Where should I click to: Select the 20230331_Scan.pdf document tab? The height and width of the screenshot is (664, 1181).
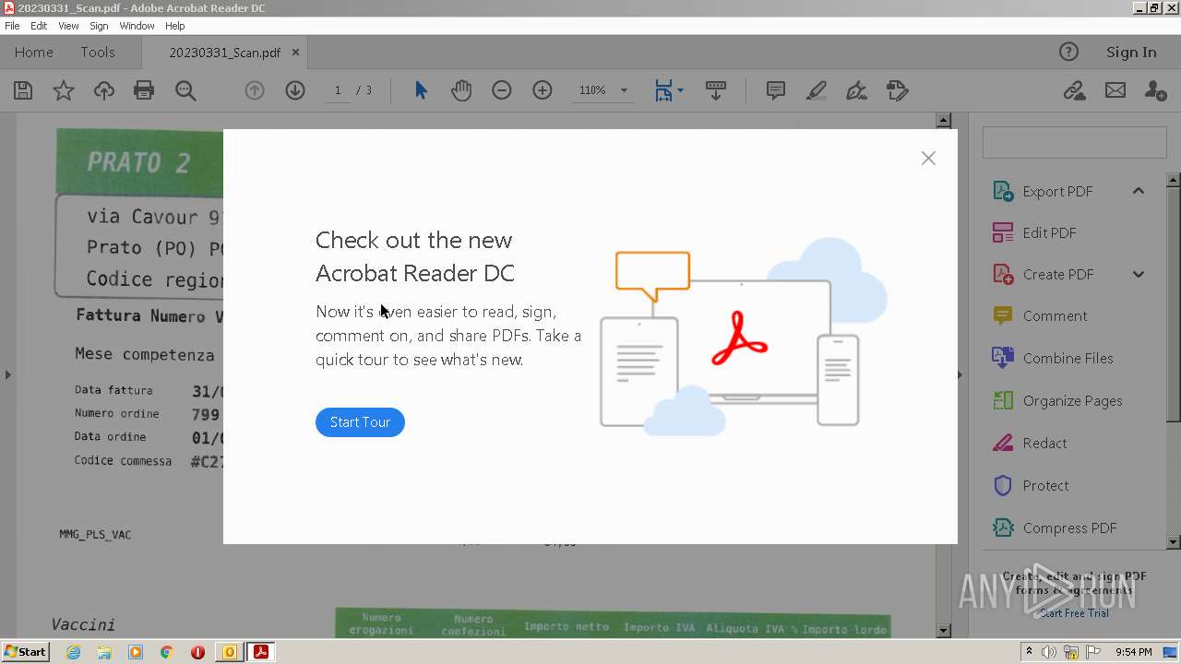[224, 53]
